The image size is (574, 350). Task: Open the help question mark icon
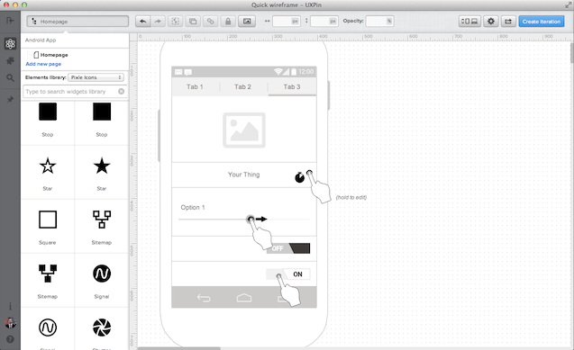coord(10,339)
